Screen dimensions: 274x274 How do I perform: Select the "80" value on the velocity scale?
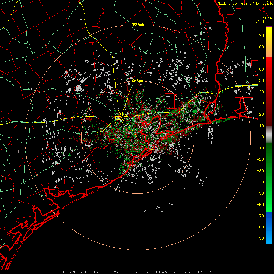click(262, 47)
